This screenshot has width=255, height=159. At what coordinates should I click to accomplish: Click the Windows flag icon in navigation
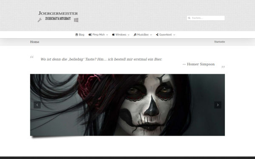coord(113,35)
